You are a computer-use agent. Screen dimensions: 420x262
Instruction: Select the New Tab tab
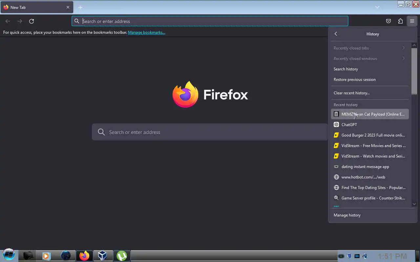(37, 7)
